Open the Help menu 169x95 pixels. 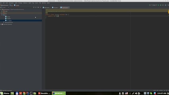coord(48,3)
